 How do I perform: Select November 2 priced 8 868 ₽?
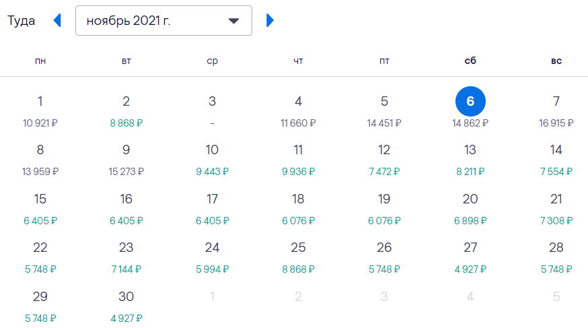(x=126, y=111)
